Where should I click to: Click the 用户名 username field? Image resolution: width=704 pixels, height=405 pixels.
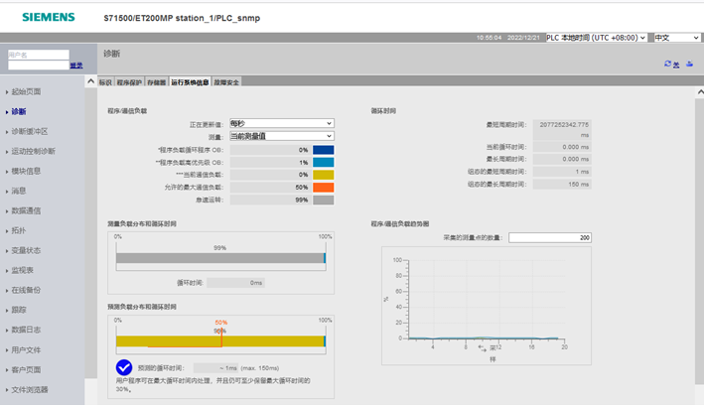coord(39,55)
